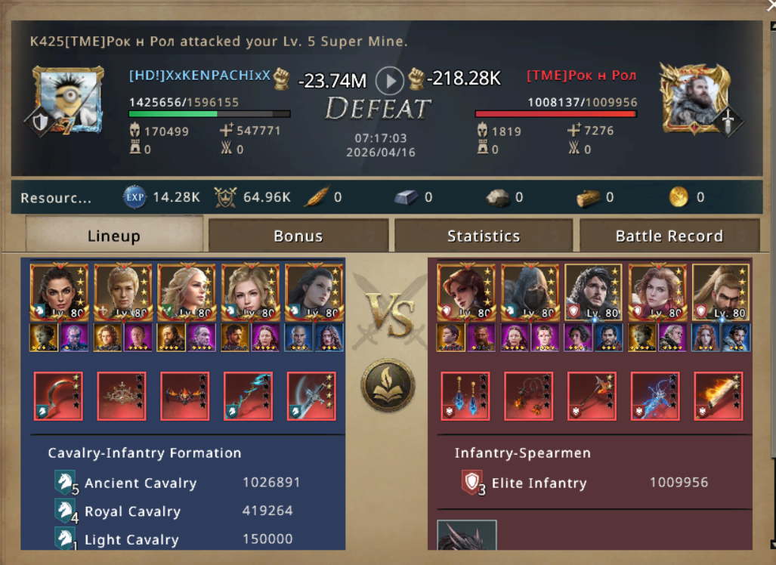
Task: Click the [TME]Рок н Рол player name
Action: [x=582, y=76]
